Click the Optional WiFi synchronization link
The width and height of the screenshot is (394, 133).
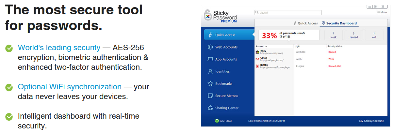point(70,87)
